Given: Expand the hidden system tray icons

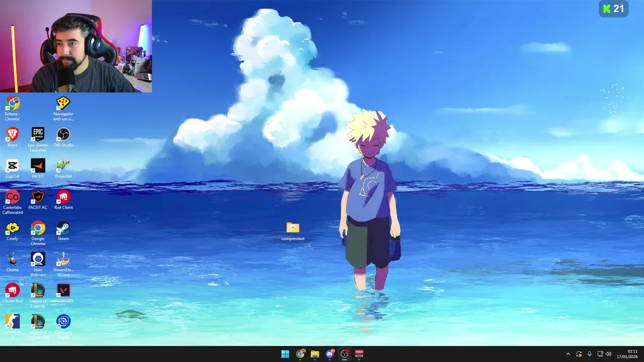Looking at the screenshot, I should (x=568, y=354).
